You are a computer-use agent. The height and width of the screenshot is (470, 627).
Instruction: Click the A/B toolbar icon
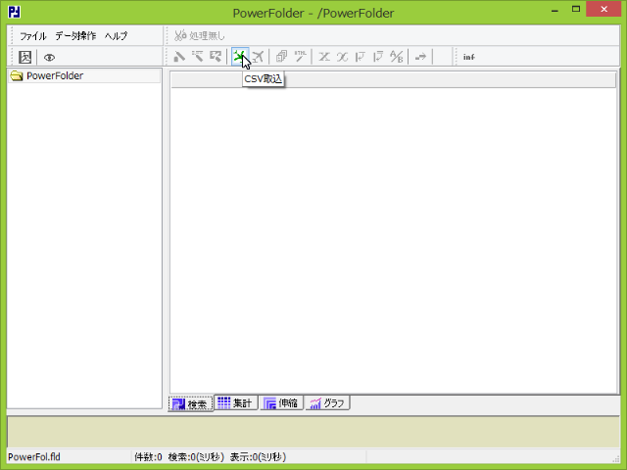click(396, 57)
